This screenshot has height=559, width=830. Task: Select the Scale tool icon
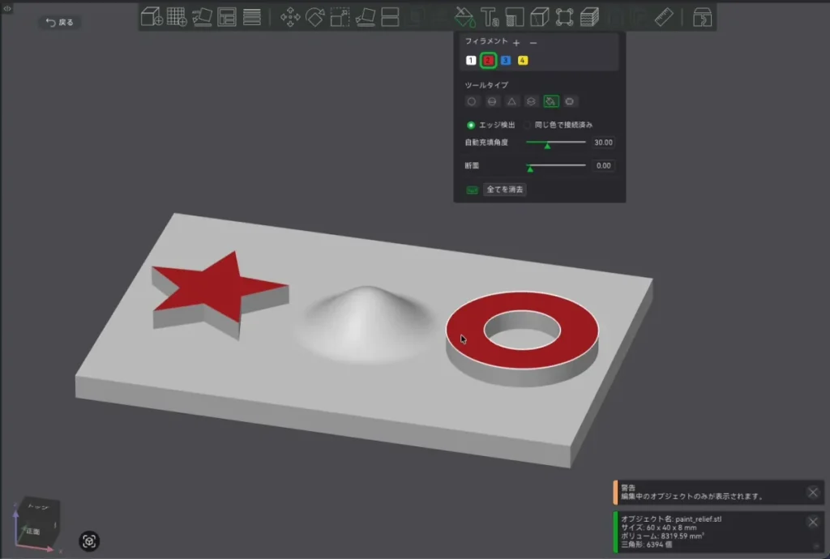pyautogui.click(x=340, y=17)
